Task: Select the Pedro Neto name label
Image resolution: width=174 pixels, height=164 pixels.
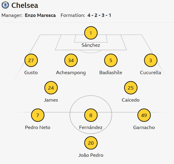Action: (x=38, y=127)
